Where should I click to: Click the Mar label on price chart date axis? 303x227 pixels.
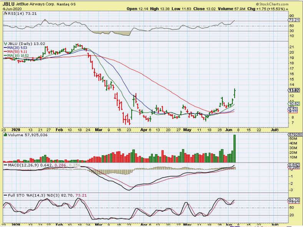[99, 130]
